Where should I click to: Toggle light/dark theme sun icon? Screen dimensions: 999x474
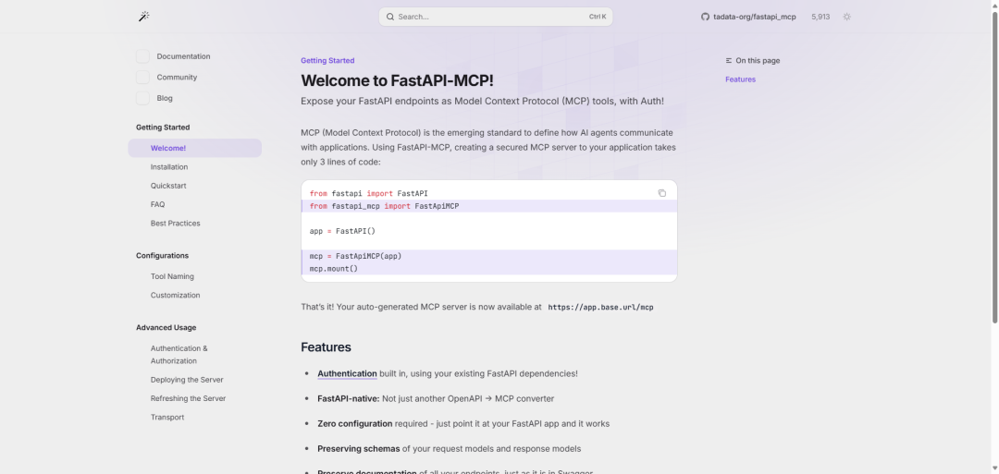tap(846, 17)
